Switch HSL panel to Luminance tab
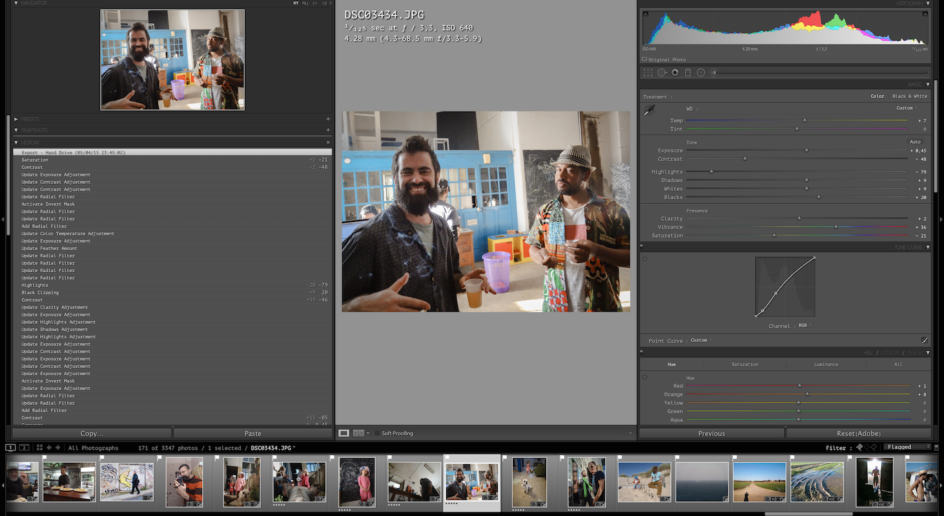This screenshot has width=944, height=516. point(826,364)
